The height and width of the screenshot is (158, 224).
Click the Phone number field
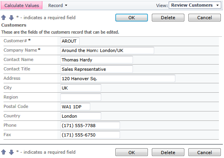pos(90,126)
